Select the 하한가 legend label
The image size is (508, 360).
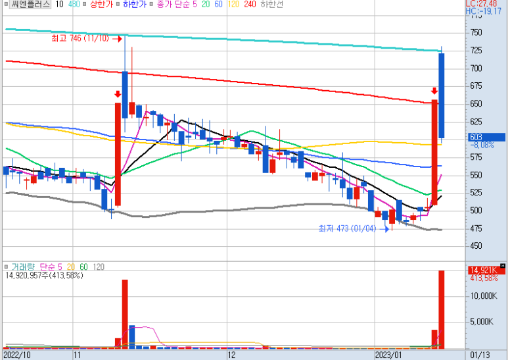[135, 4]
